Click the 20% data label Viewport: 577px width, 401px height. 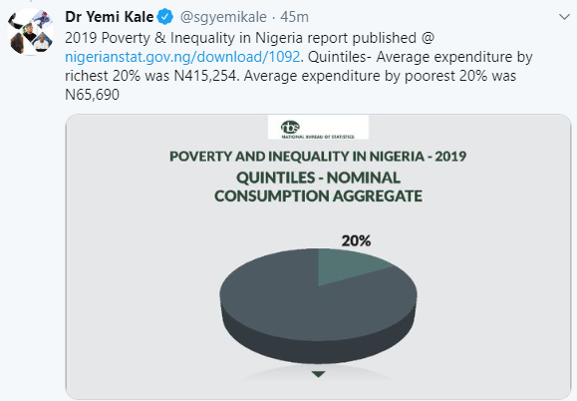356,240
